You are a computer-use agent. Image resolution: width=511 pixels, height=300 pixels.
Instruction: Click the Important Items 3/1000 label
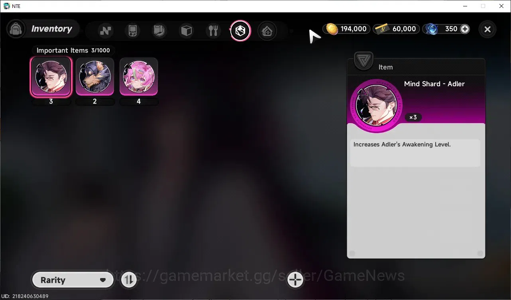point(73,50)
